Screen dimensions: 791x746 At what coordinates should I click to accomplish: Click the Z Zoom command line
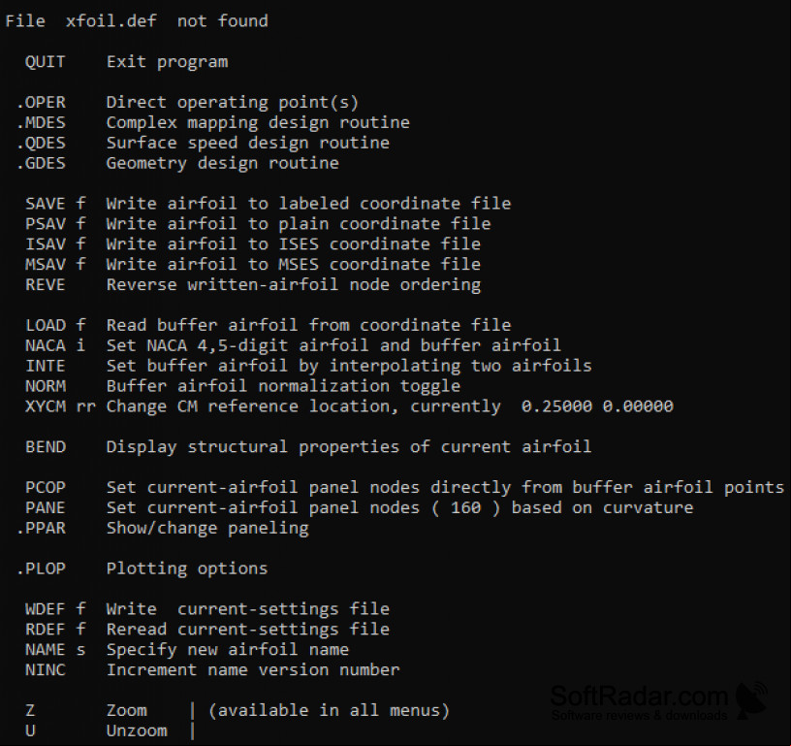coord(237,710)
